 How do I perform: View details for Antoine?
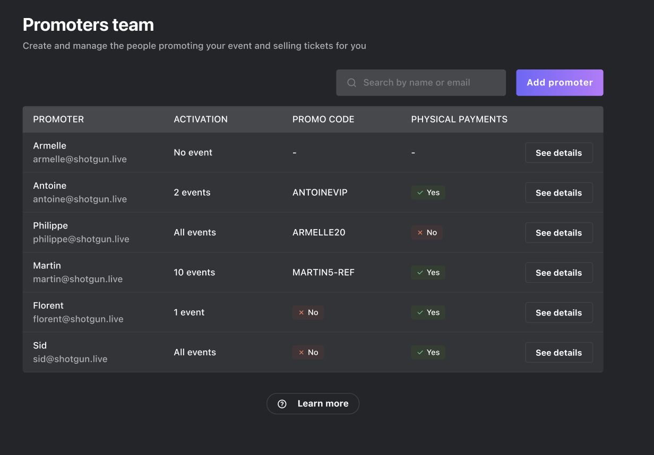pyautogui.click(x=558, y=192)
